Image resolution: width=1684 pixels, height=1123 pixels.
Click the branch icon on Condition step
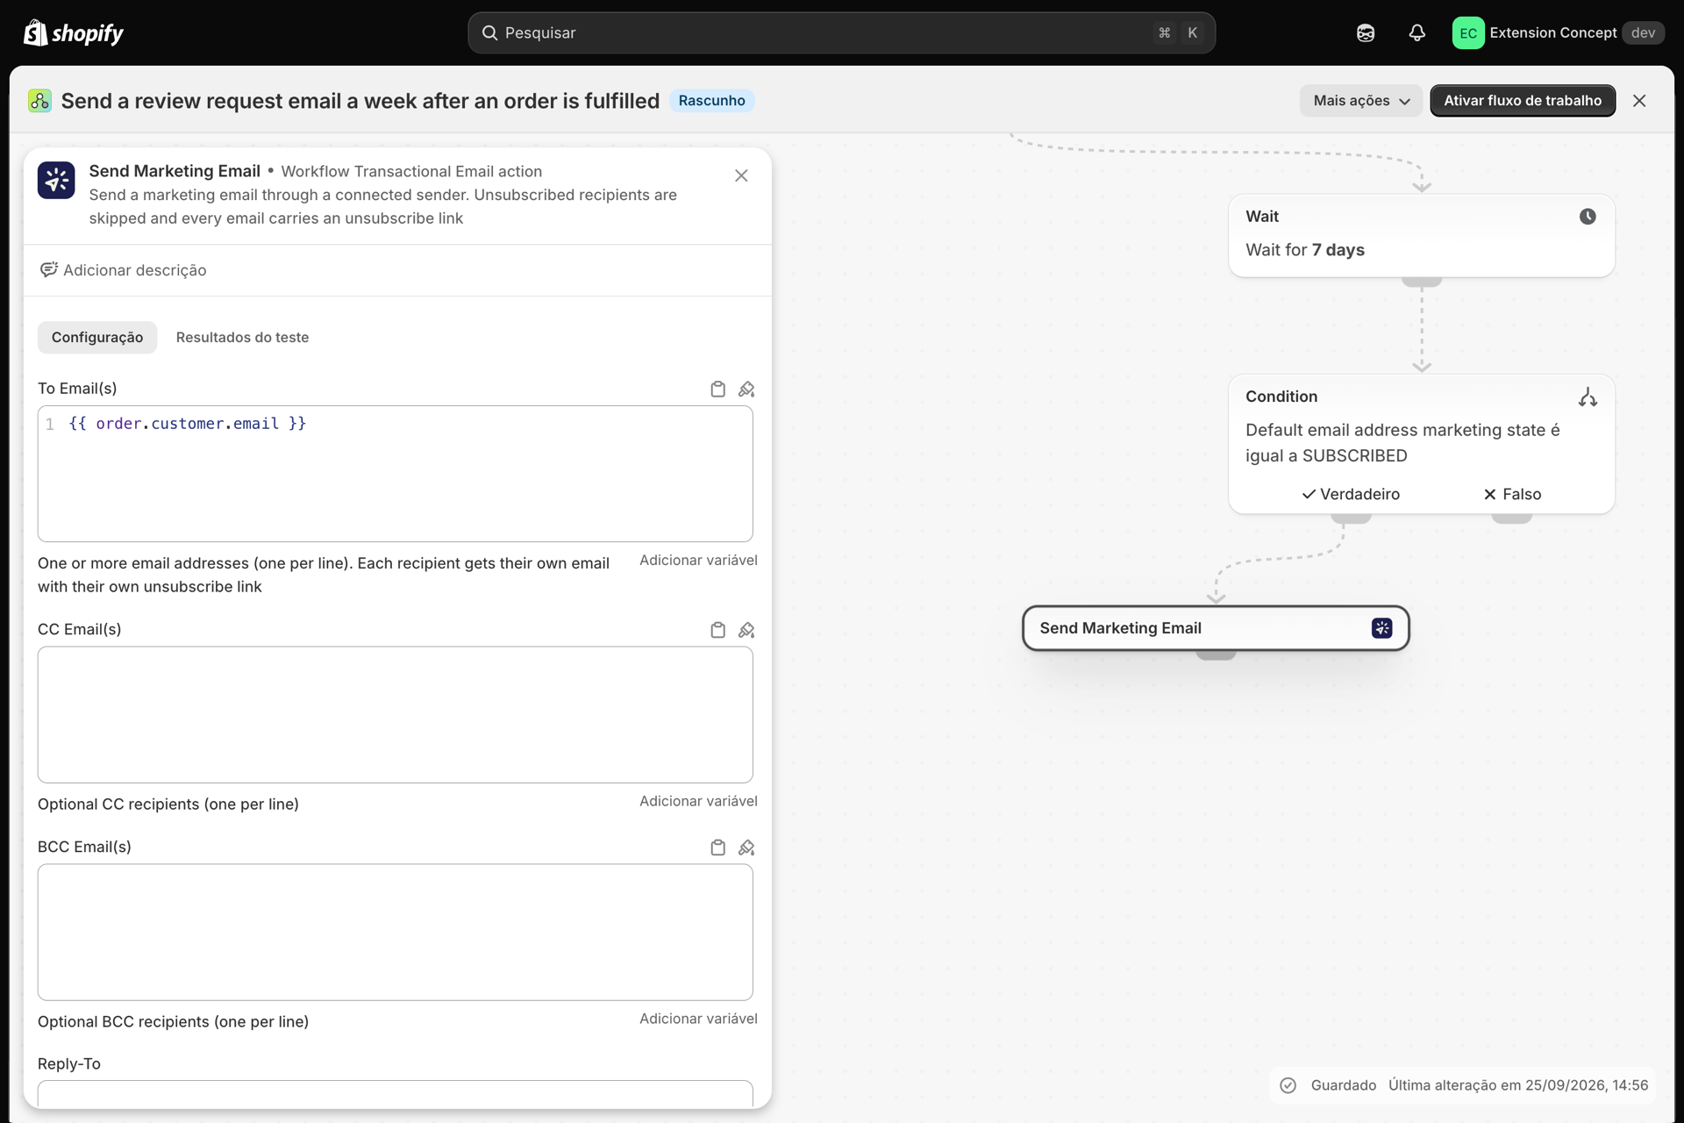pyautogui.click(x=1588, y=397)
